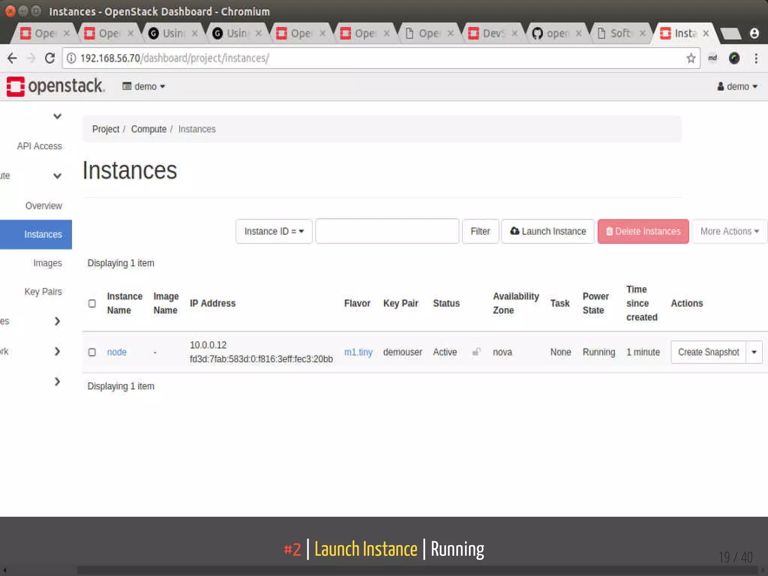Check the node instance row checkbox
This screenshot has width=768, height=576.
pyautogui.click(x=92, y=352)
